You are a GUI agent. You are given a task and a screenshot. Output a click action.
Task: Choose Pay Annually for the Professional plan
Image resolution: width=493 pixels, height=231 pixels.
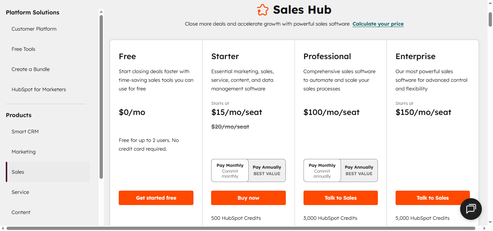(359, 170)
